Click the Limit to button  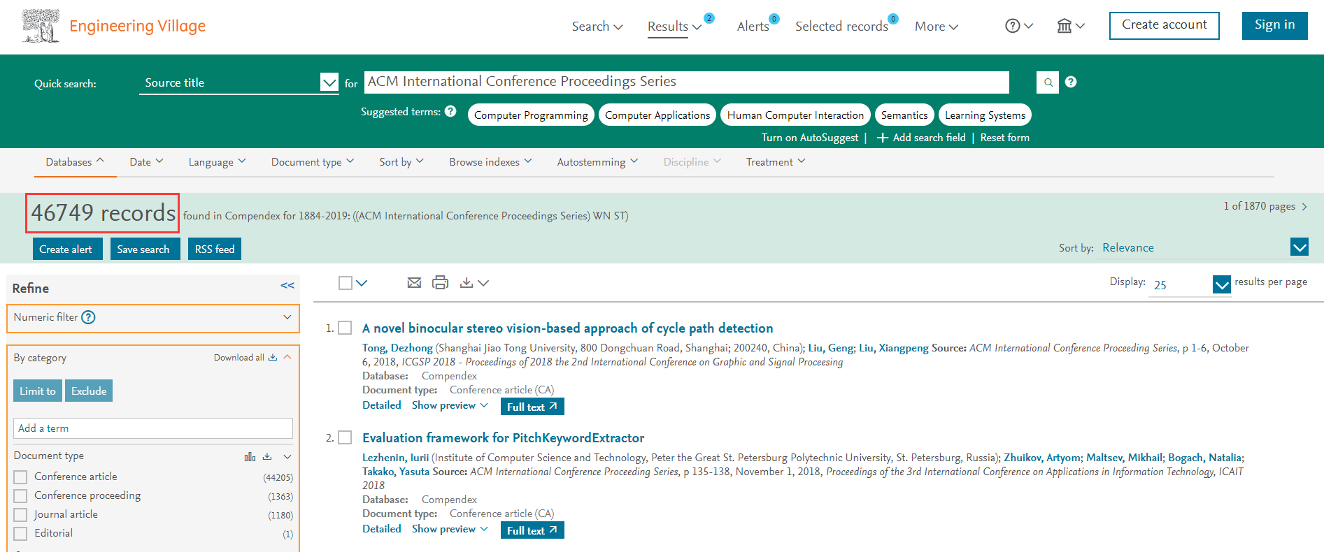(38, 391)
